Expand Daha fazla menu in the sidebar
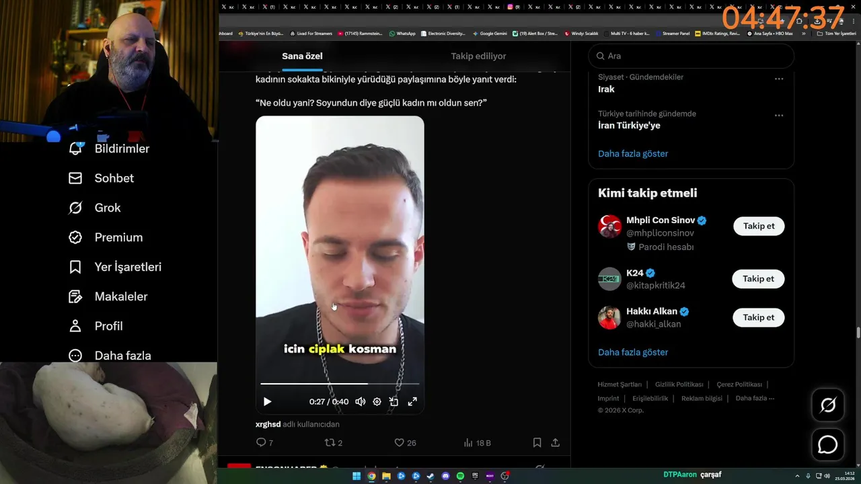 click(x=110, y=356)
